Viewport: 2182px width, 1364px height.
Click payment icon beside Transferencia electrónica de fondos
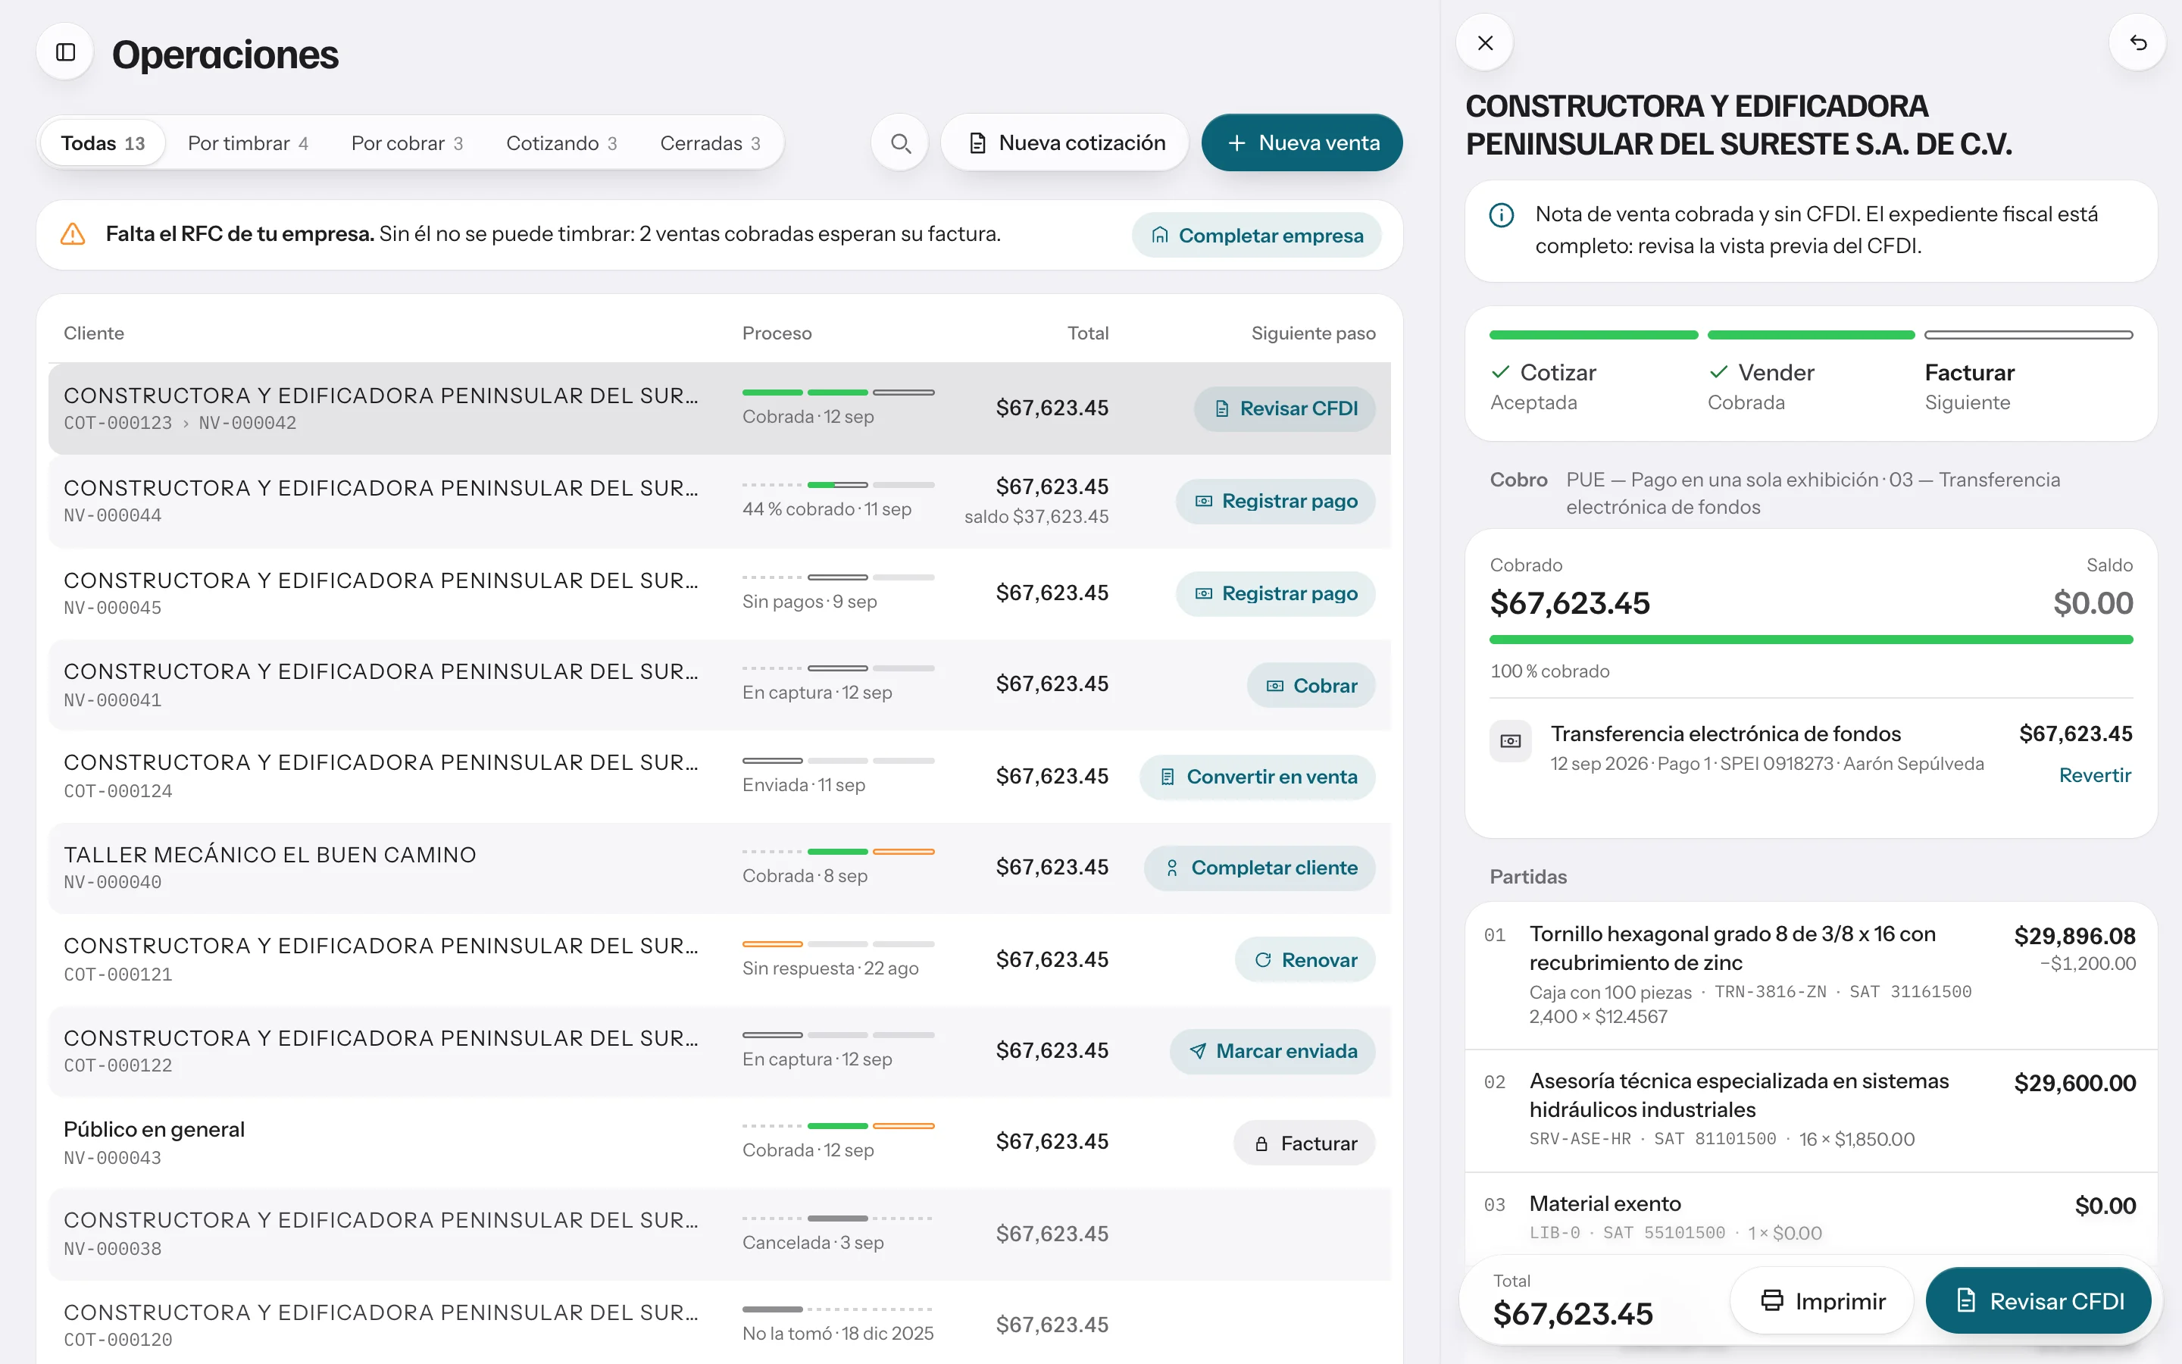[1510, 740]
